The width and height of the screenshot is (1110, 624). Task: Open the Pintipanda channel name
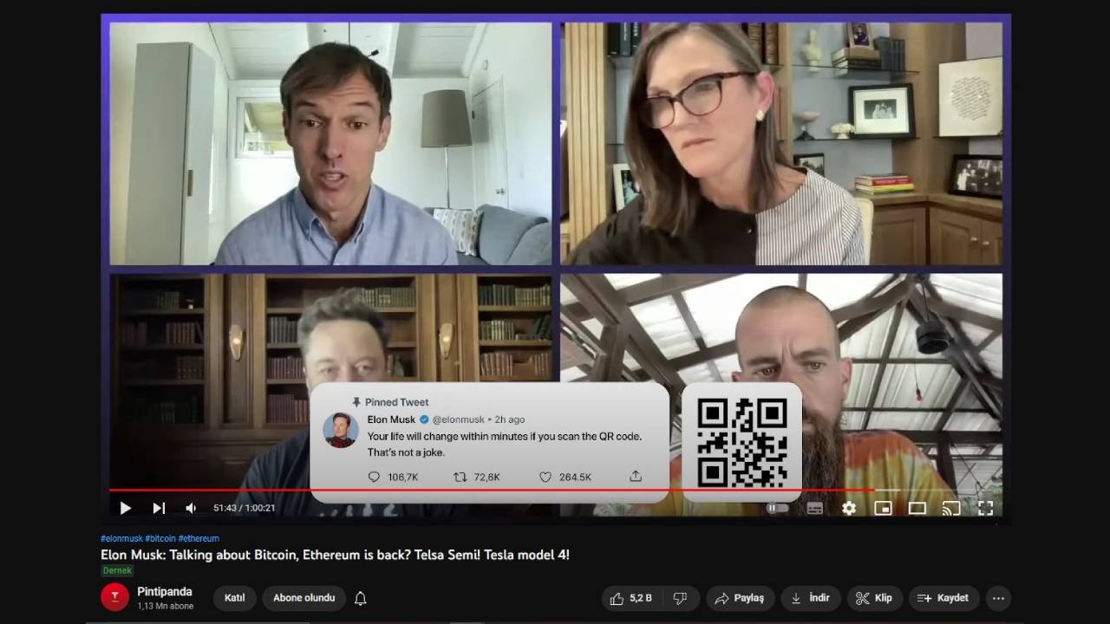pyautogui.click(x=165, y=592)
